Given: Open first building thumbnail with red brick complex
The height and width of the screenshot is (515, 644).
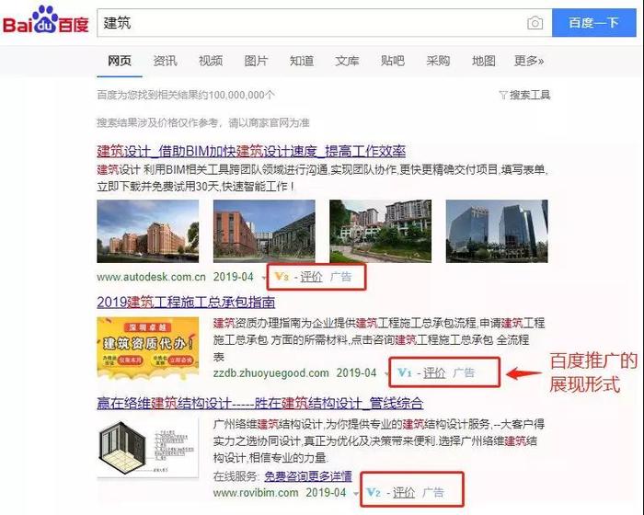Looking at the screenshot, I should pos(148,231).
